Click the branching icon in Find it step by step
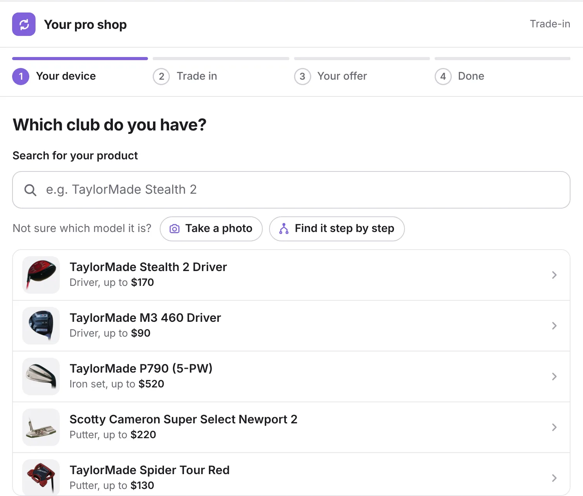The image size is (583, 496). click(x=284, y=229)
